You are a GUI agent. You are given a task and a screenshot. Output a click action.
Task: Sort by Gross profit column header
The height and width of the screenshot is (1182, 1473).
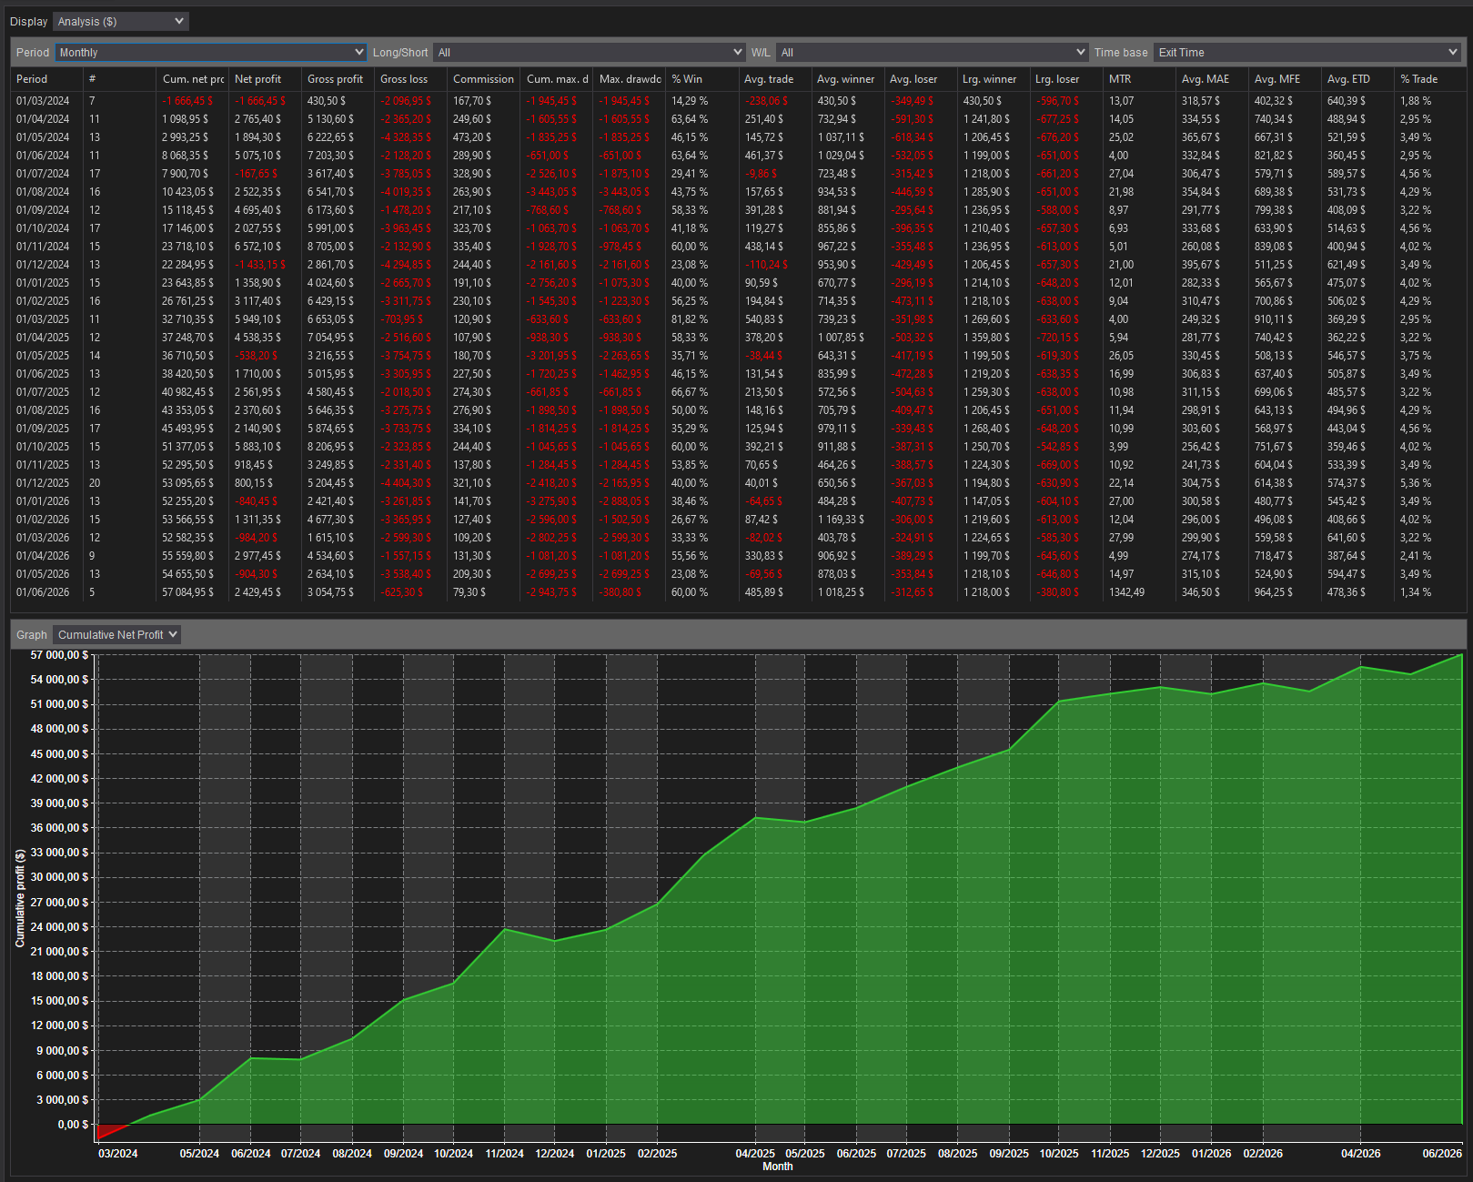(x=338, y=79)
